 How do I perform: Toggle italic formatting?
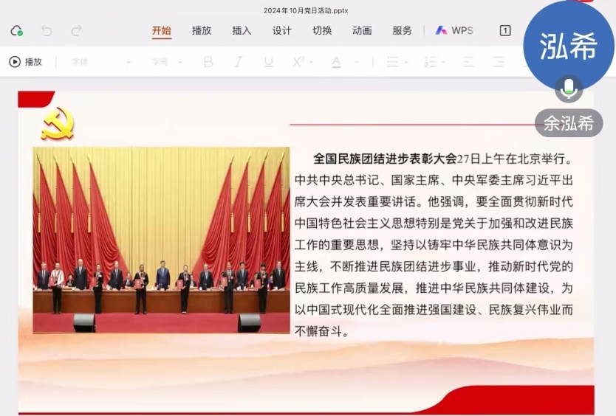[x=239, y=62]
